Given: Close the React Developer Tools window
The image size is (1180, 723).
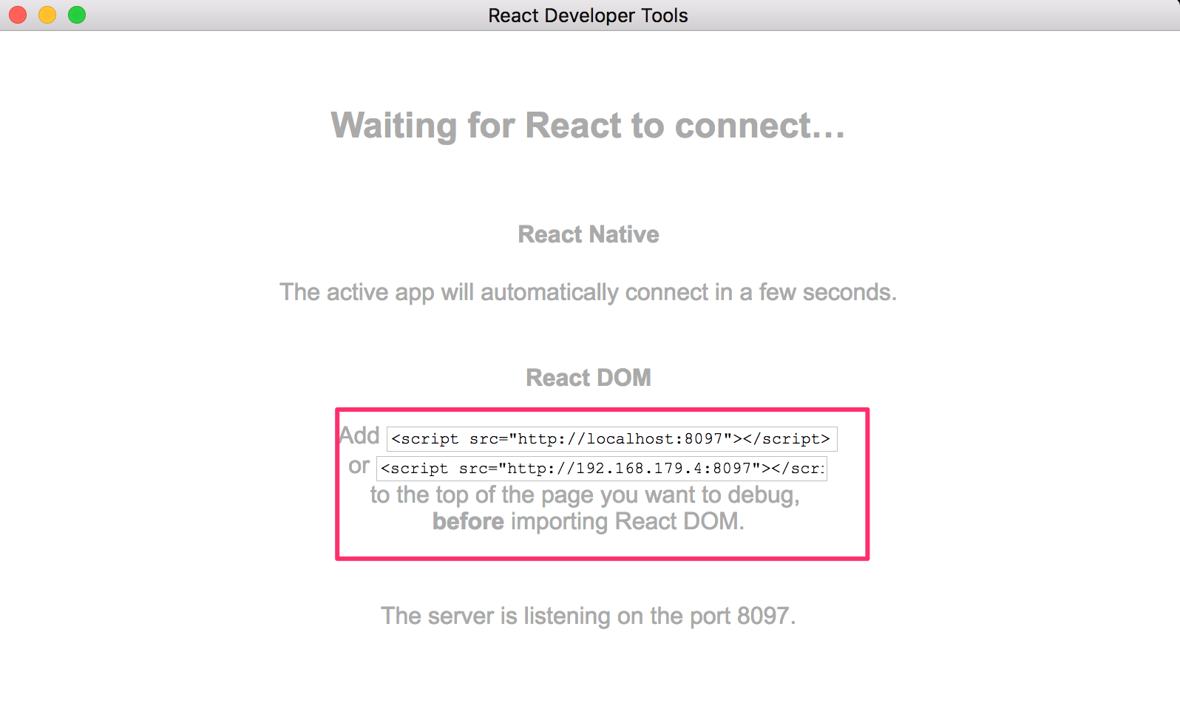Looking at the screenshot, I should pos(18,15).
